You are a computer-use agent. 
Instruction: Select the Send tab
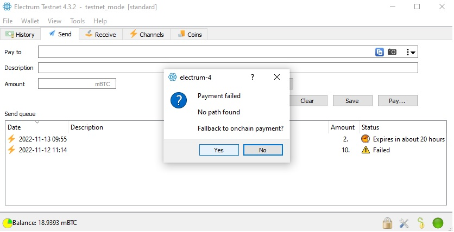point(60,34)
